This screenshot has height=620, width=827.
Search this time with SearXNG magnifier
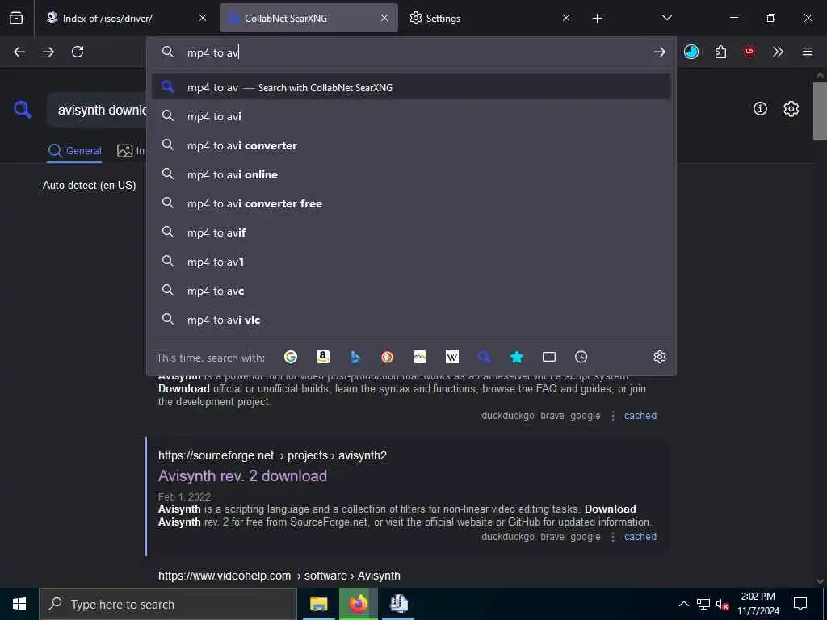[x=485, y=357]
